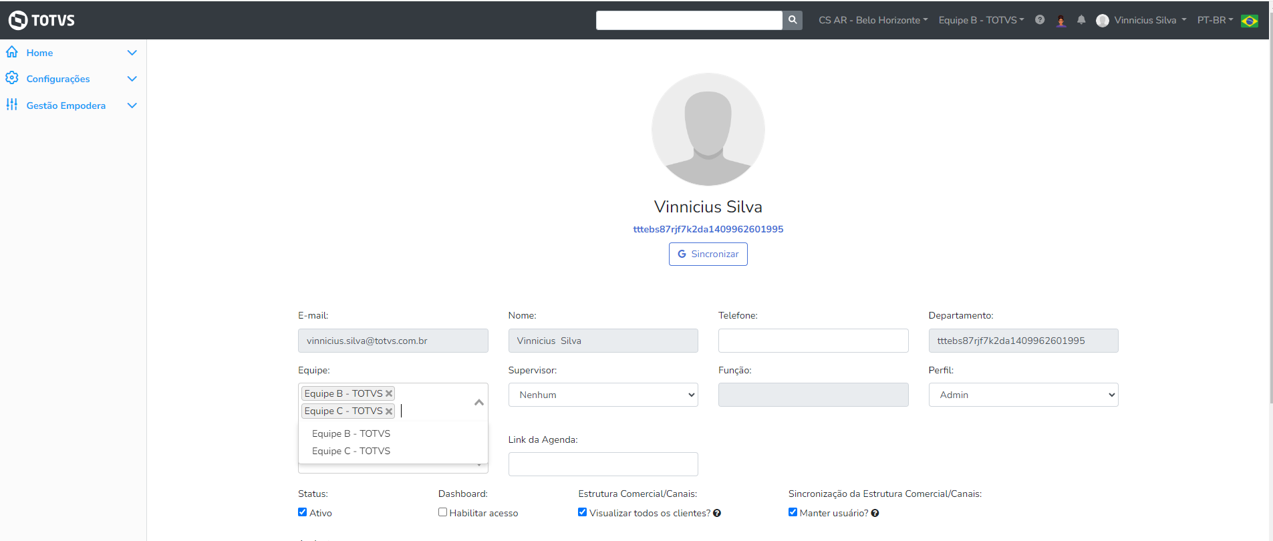
Task: Select Equipe C - TOTVS option in list
Action: [x=351, y=451]
